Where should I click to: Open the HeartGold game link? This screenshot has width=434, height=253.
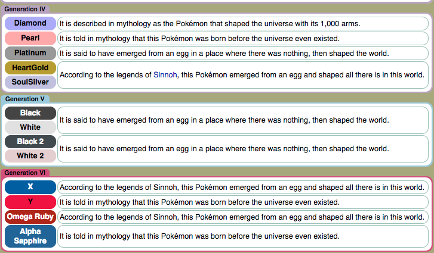point(30,68)
